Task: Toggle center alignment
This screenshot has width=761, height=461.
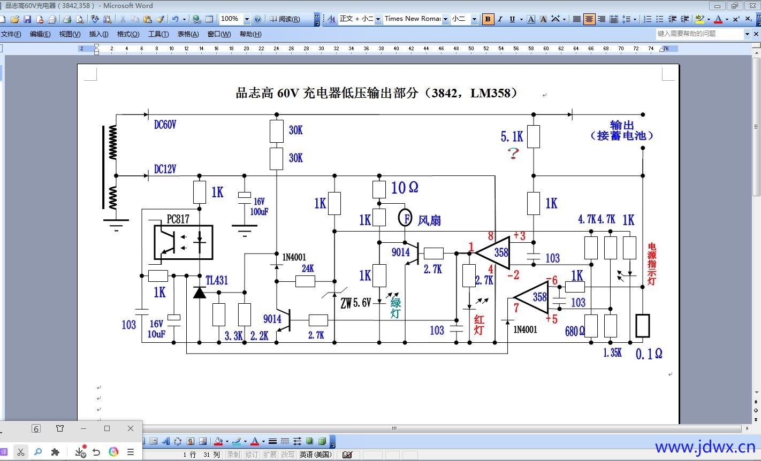Action: tap(589, 19)
